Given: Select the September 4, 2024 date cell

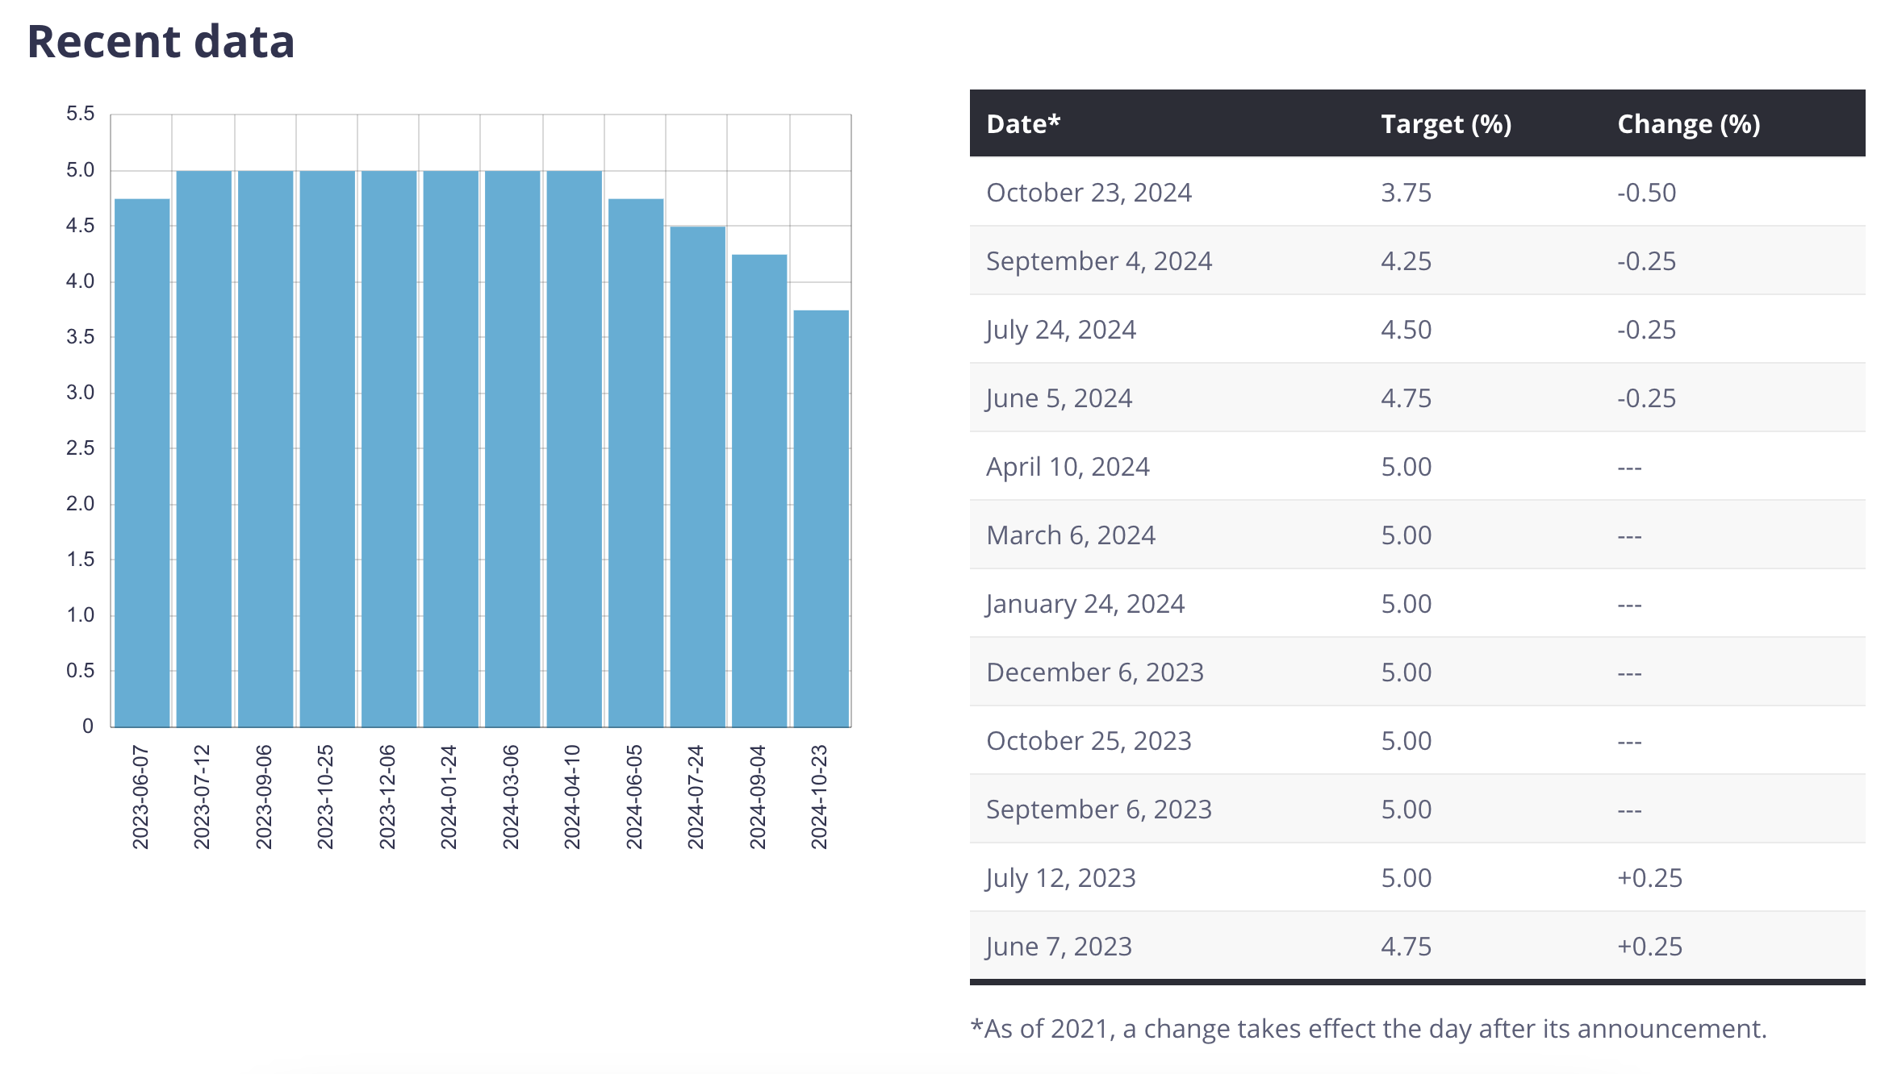Looking at the screenshot, I should point(1098,261).
